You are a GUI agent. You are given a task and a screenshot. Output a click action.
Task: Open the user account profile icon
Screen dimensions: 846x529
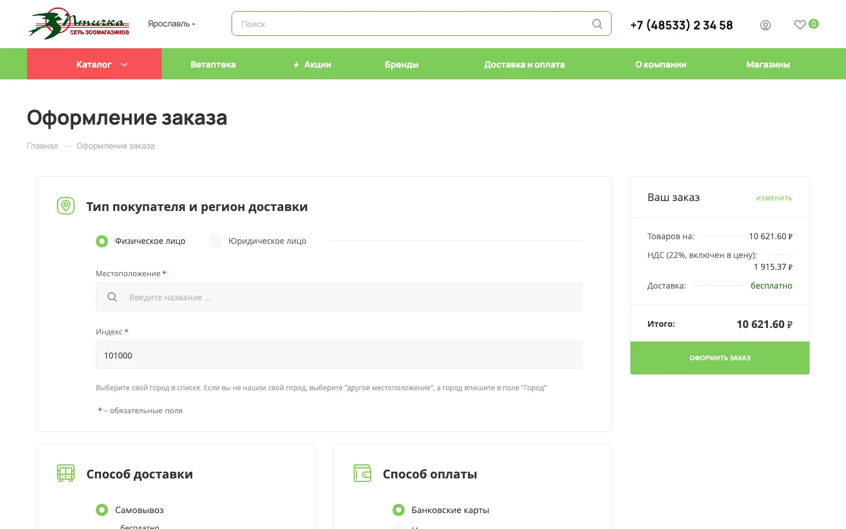click(x=765, y=25)
